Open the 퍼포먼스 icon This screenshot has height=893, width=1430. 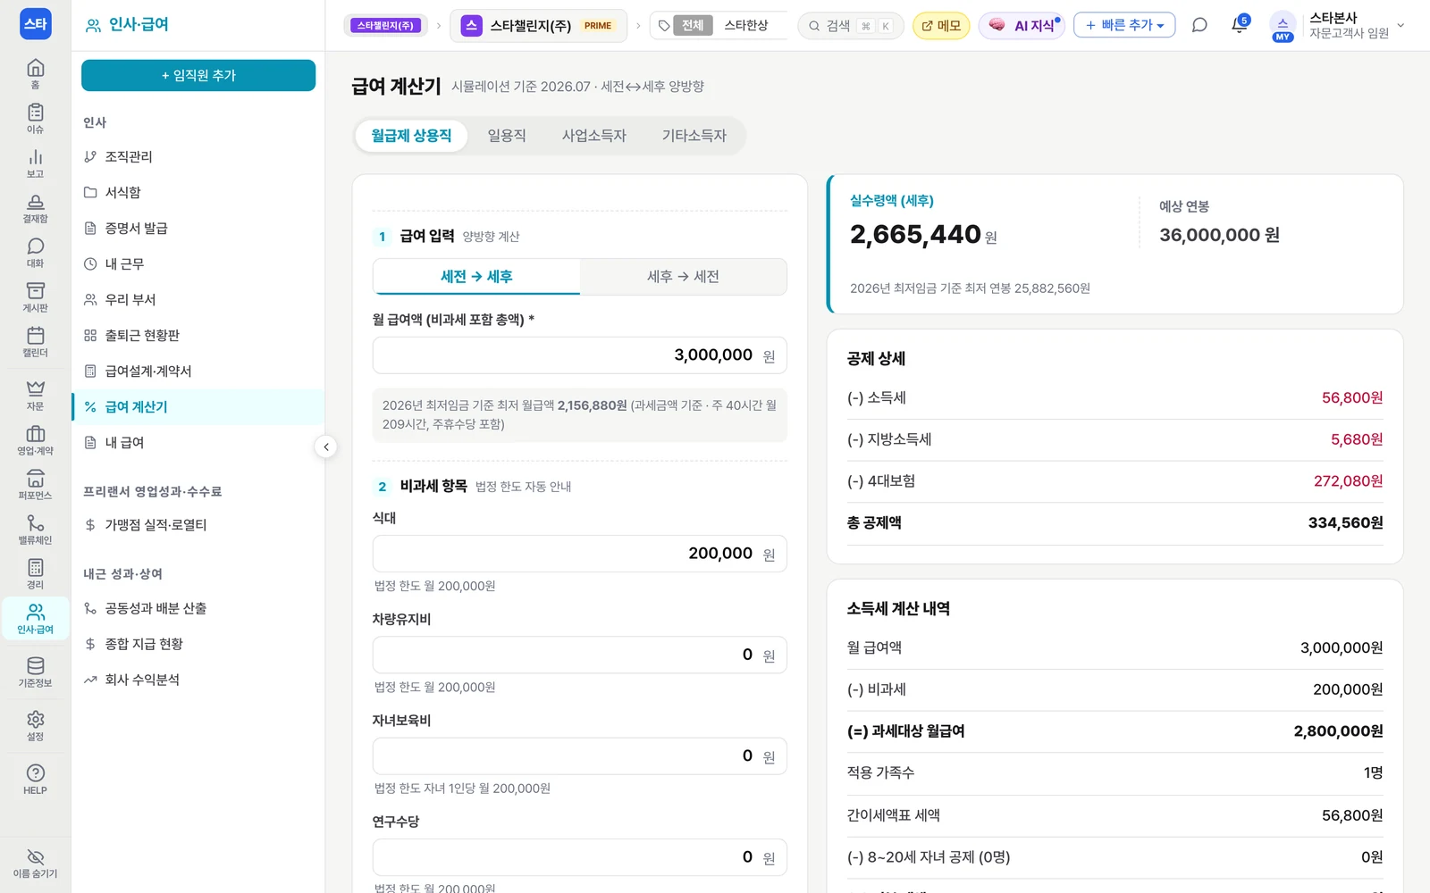pos(35,484)
